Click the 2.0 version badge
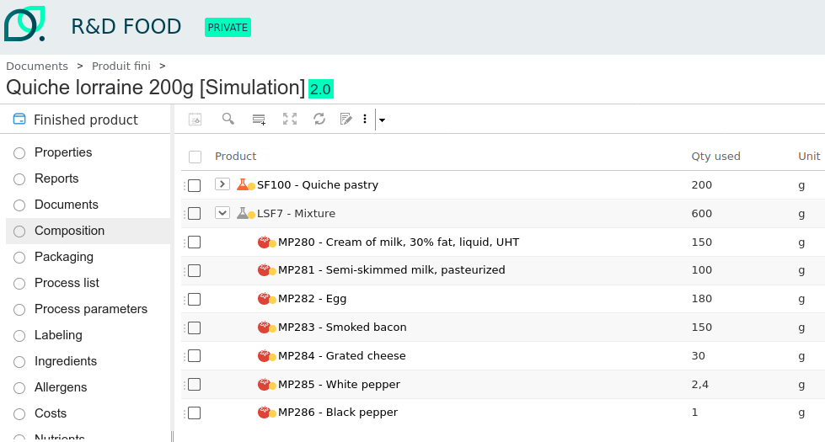 (x=320, y=88)
